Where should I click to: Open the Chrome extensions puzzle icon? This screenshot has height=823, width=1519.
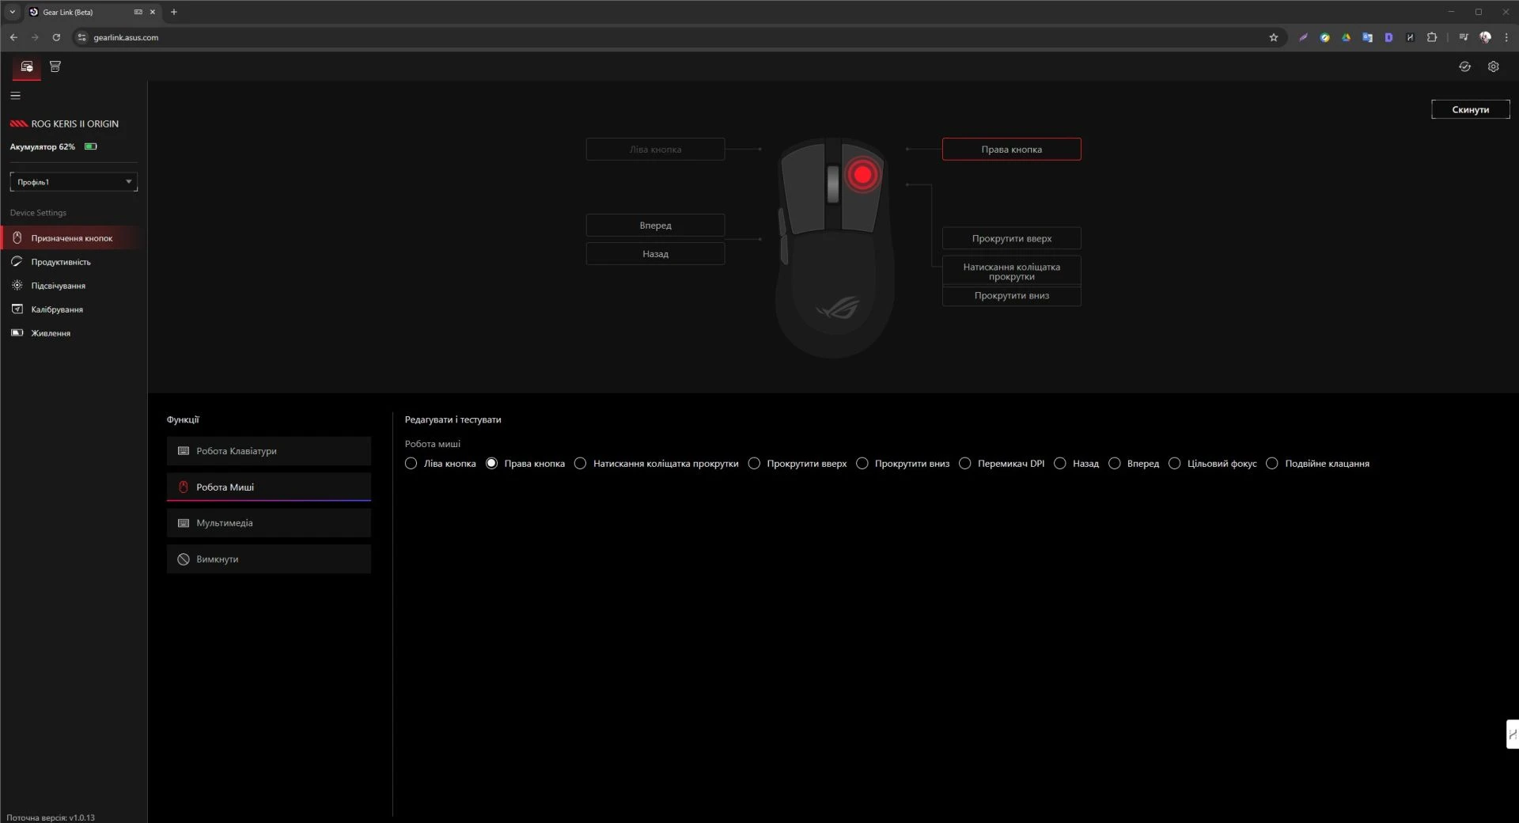[1431, 37]
